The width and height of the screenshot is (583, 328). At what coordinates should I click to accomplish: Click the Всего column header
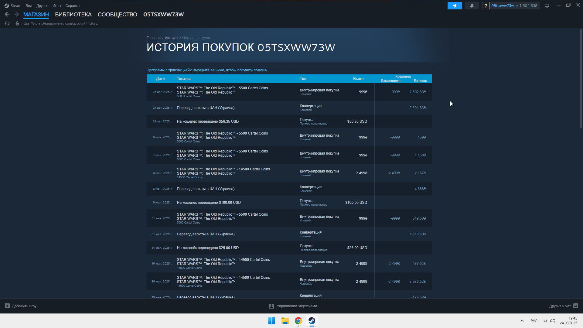[358, 79]
